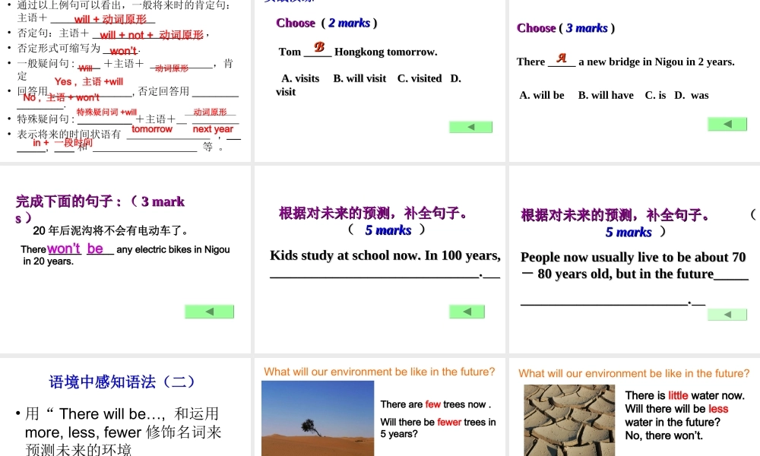Open the cracked dry earth photo
This screenshot has width=760, height=456.
(569, 420)
